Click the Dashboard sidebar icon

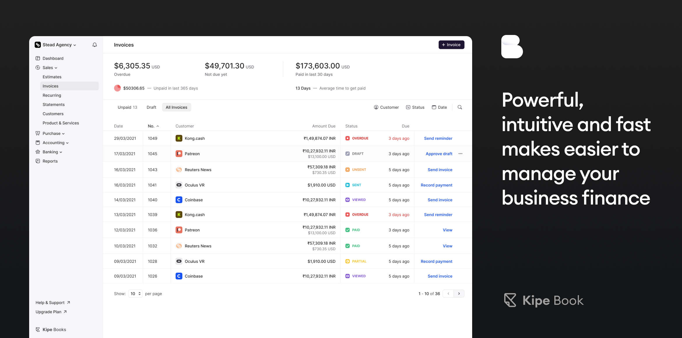click(38, 58)
